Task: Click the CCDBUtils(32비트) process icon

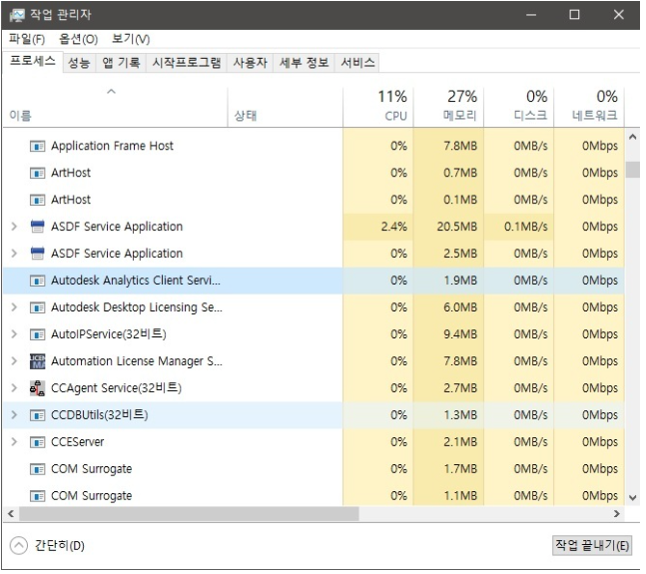Action: click(38, 416)
